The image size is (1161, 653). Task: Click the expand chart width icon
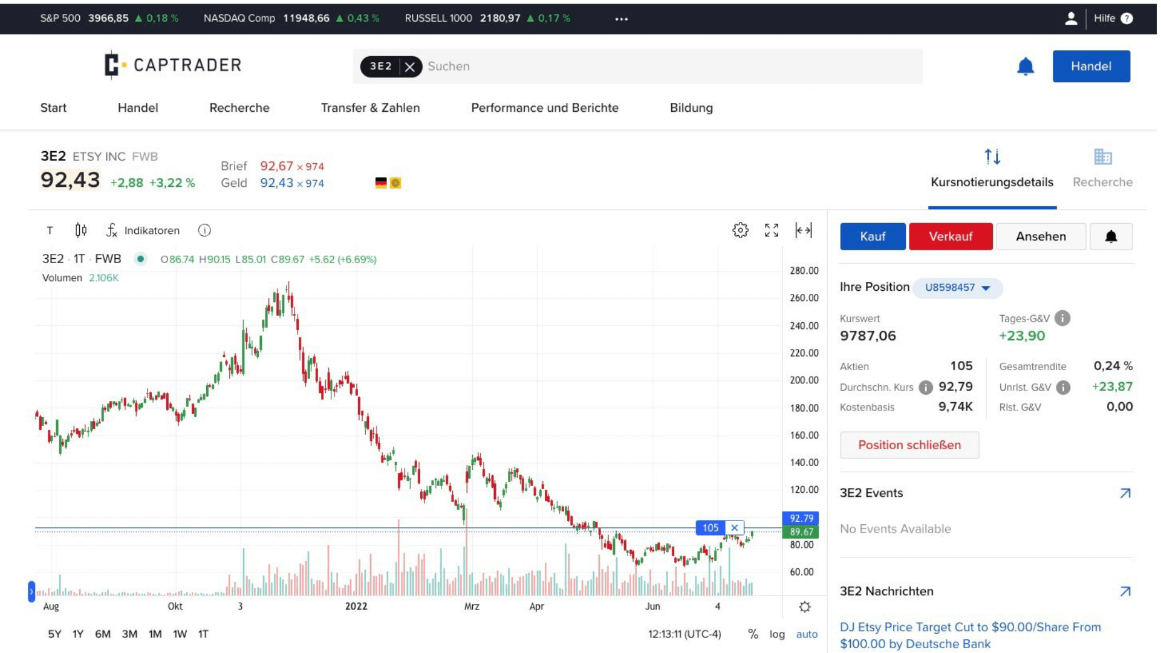(804, 230)
